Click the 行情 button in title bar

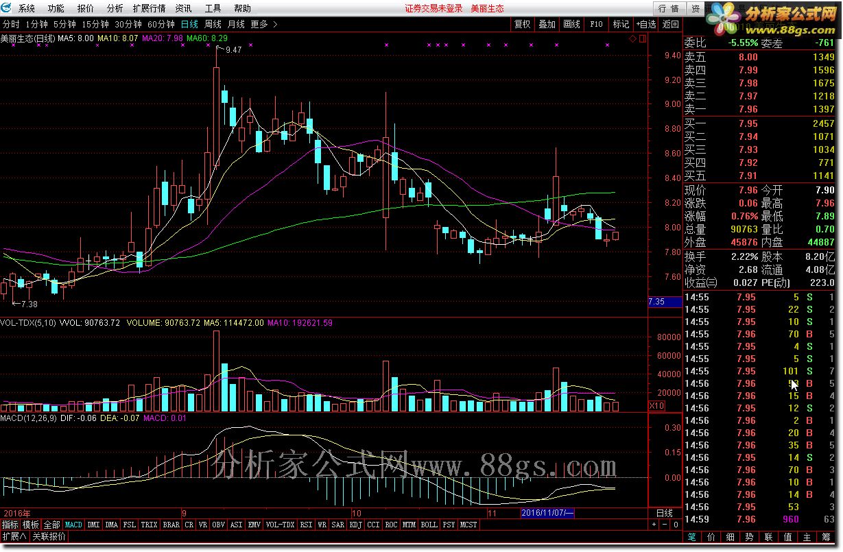(668, 8)
